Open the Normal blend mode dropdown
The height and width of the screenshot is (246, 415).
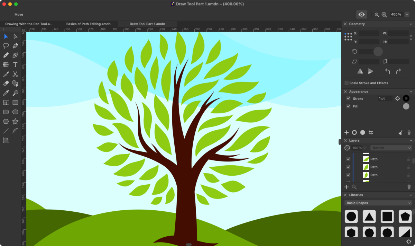[x=391, y=148]
